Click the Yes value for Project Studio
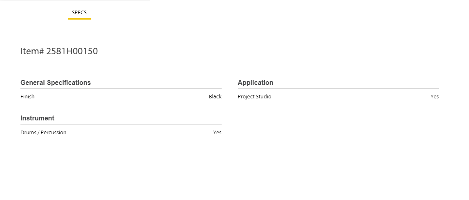 [434, 97]
